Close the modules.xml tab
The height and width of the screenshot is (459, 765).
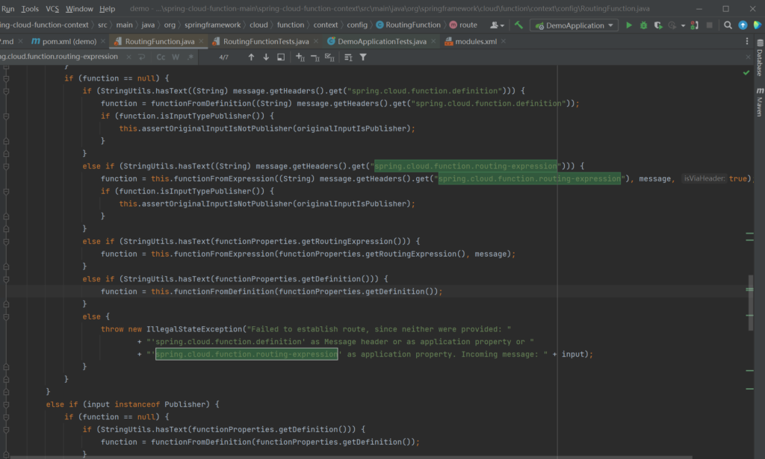pyautogui.click(x=504, y=41)
